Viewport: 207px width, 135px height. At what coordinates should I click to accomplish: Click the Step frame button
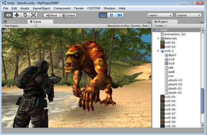pos(120,15)
